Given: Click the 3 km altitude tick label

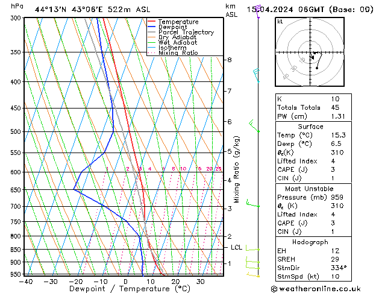Looking at the screenshot, I should [230, 209].
